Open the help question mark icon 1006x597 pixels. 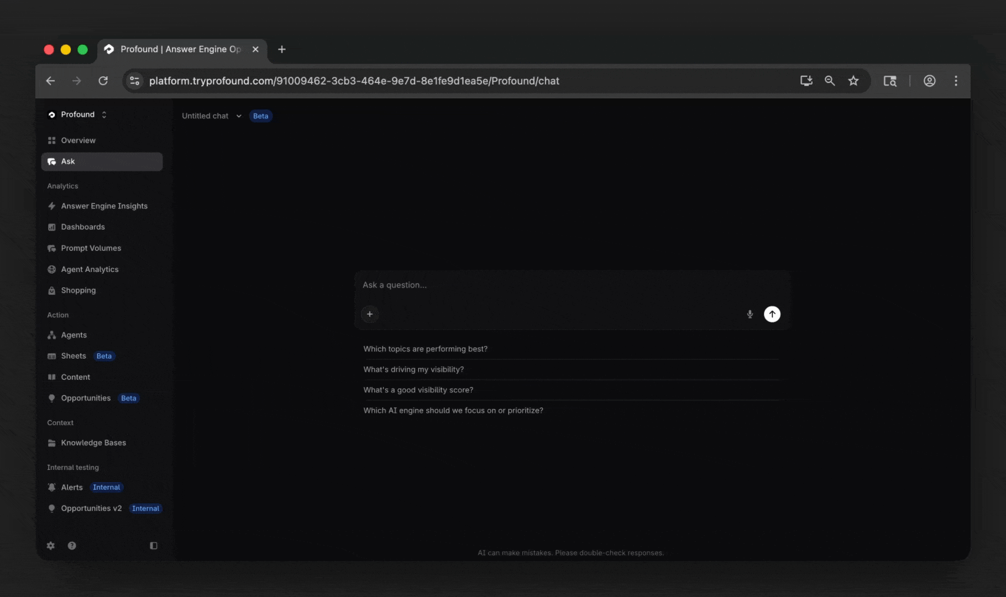coord(72,546)
